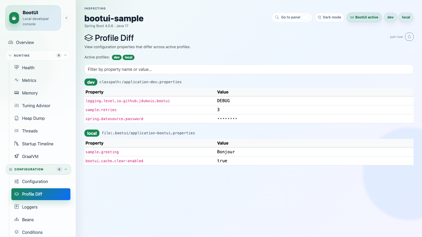
Task: Click the refresh icon next to just now
Action: (x=409, y=37)
